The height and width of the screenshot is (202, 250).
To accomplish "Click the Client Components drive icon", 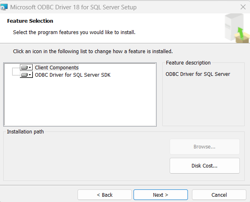I will click(x=24, y=68).
